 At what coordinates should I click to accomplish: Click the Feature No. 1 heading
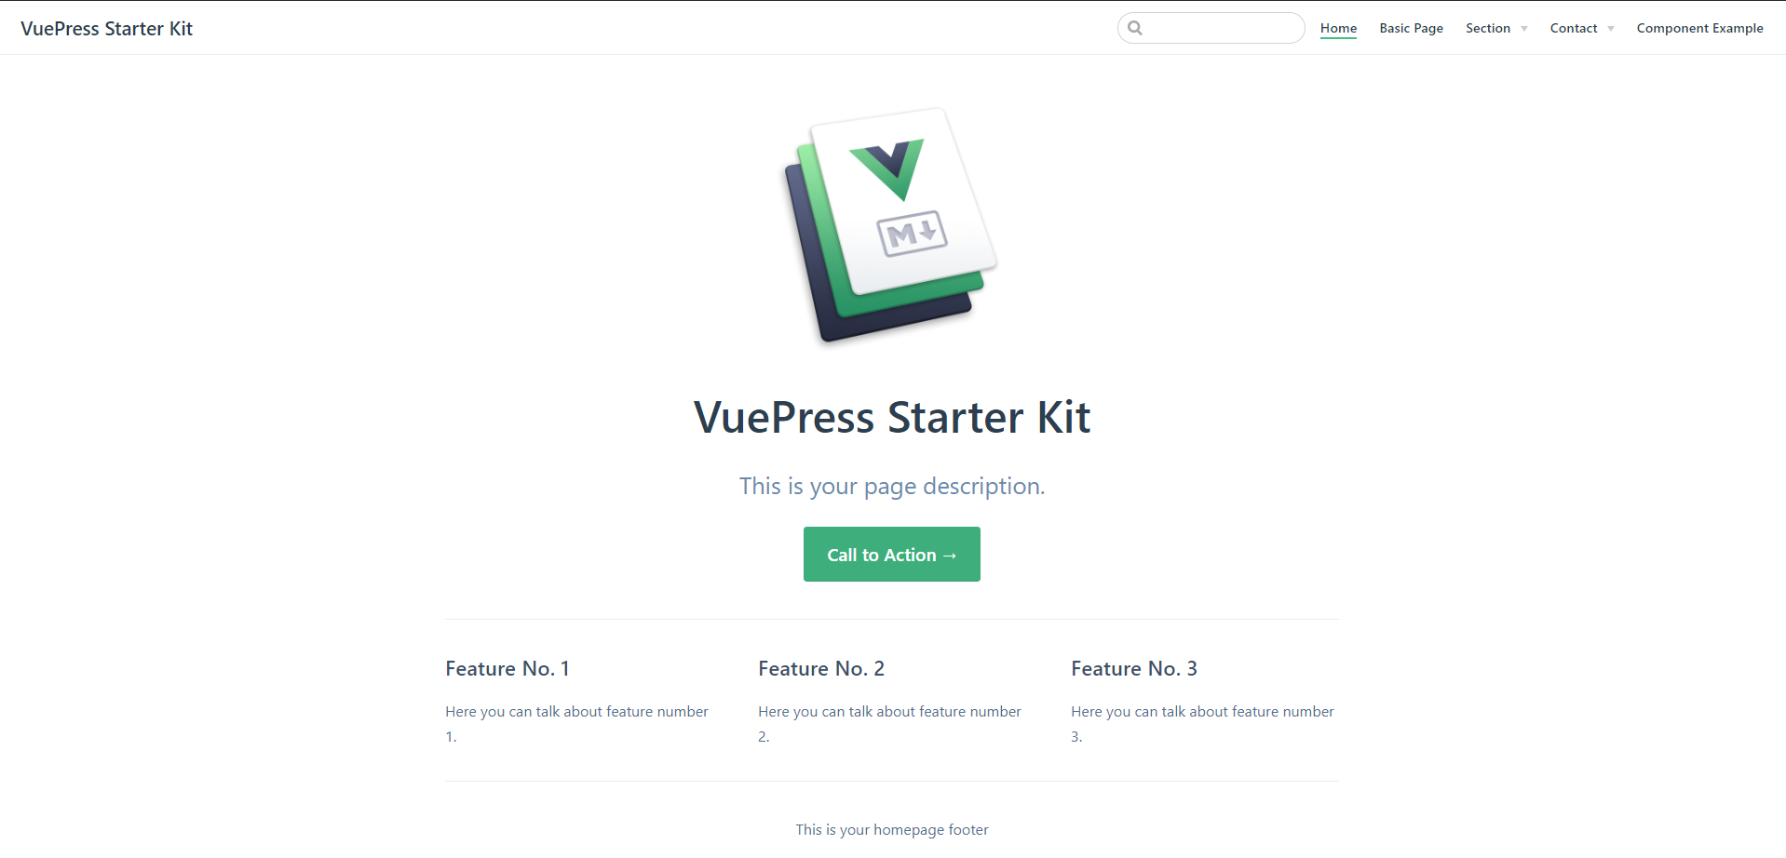coord(507,668)
